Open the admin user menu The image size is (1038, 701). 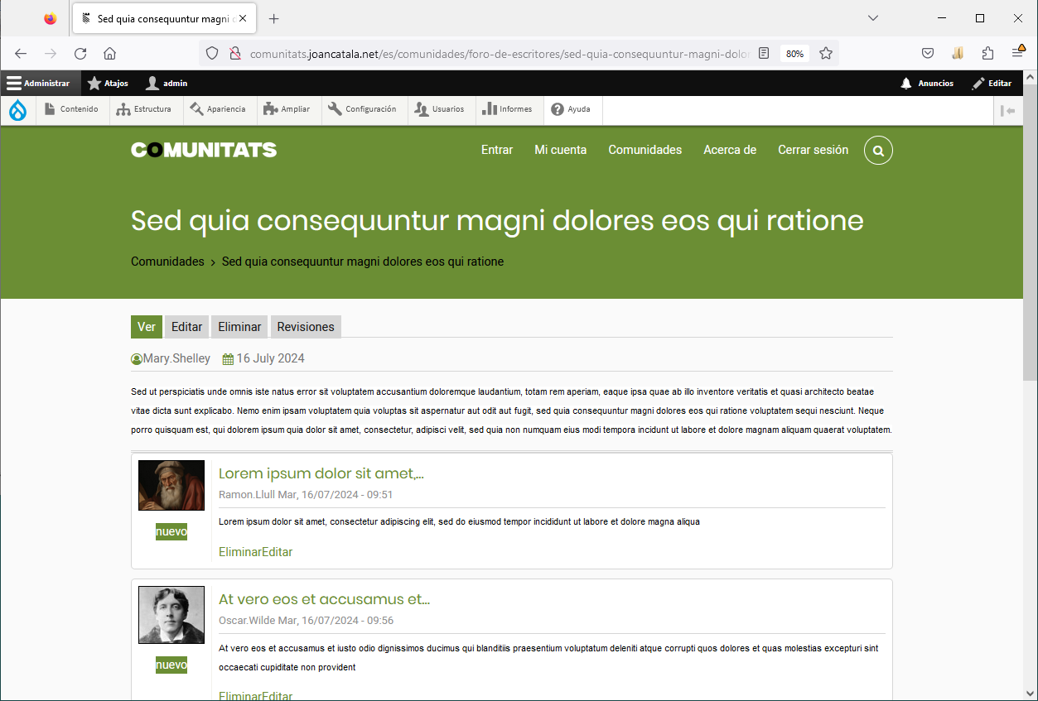(x=167, y=83)
